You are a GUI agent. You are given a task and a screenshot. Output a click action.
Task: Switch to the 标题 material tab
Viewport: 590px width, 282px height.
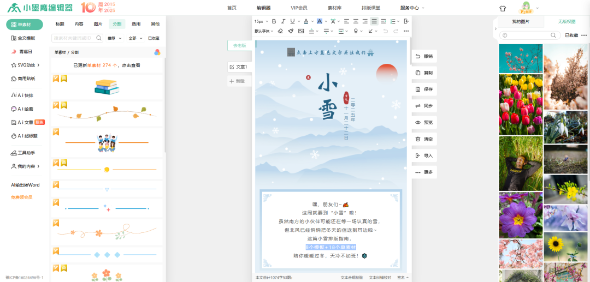point(60,24)
